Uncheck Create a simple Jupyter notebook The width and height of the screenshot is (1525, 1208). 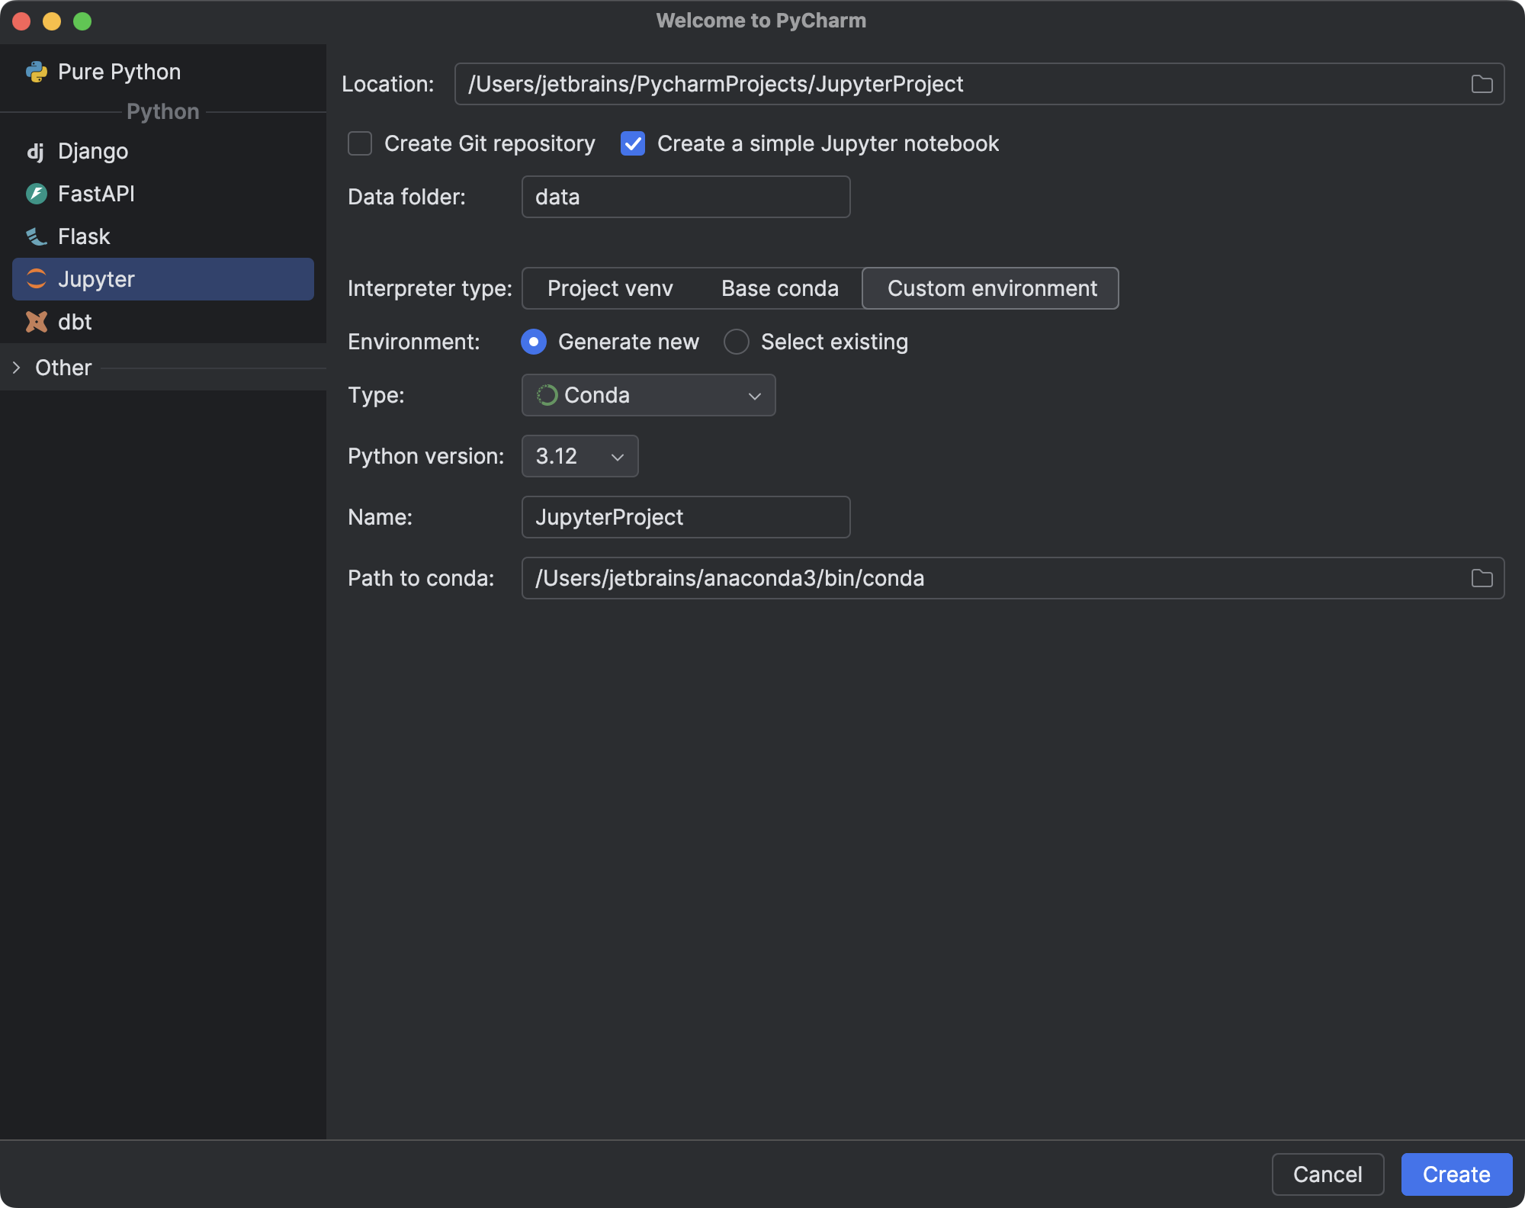tap(633, 143)
